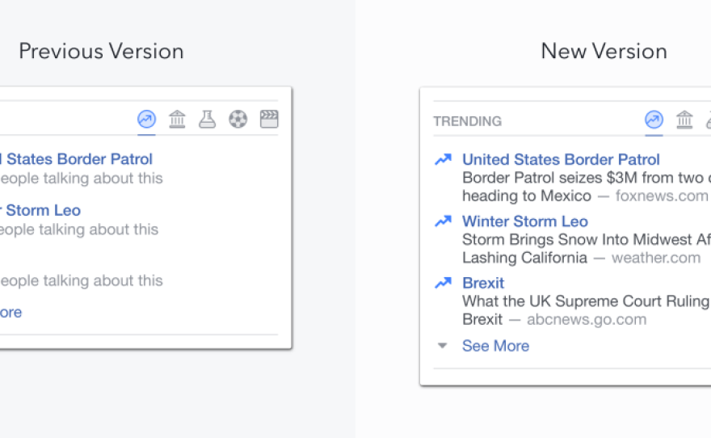This screenshot has width=711, height=438.
Task: Choose the Sports soccer ball icon
Action: (x=238, y=120)
